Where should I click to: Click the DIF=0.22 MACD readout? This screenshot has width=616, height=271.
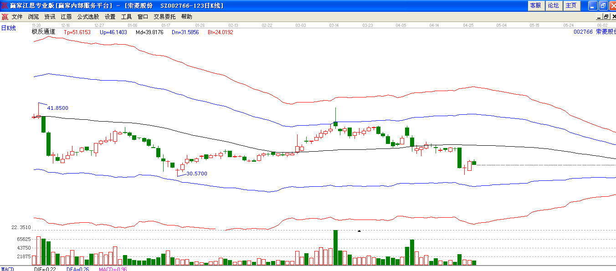[45, 269]
